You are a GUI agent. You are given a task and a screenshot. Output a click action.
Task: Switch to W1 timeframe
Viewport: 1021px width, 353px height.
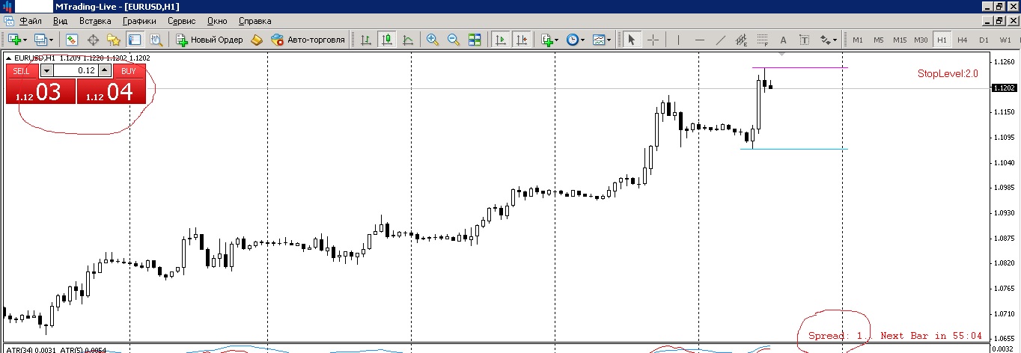coord(1005,40)
